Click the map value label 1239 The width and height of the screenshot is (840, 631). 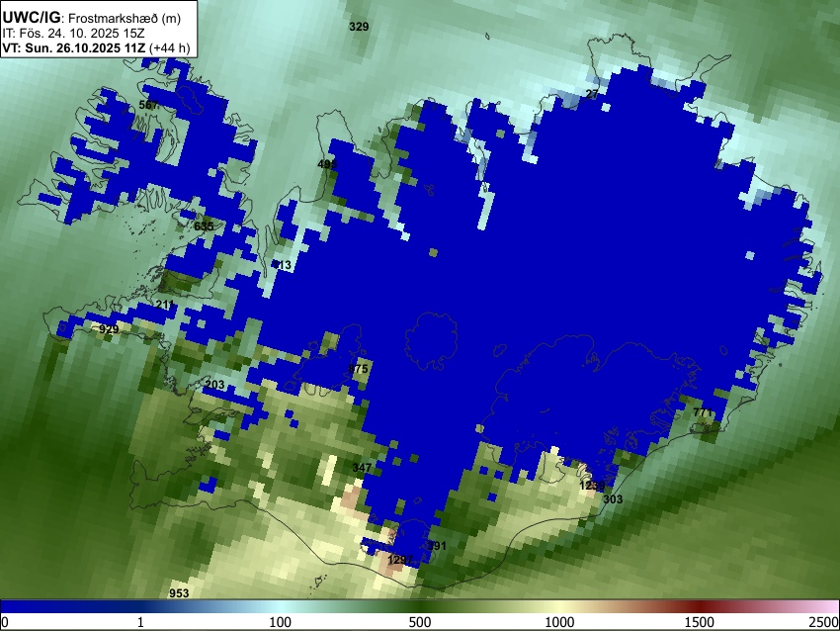593,486
